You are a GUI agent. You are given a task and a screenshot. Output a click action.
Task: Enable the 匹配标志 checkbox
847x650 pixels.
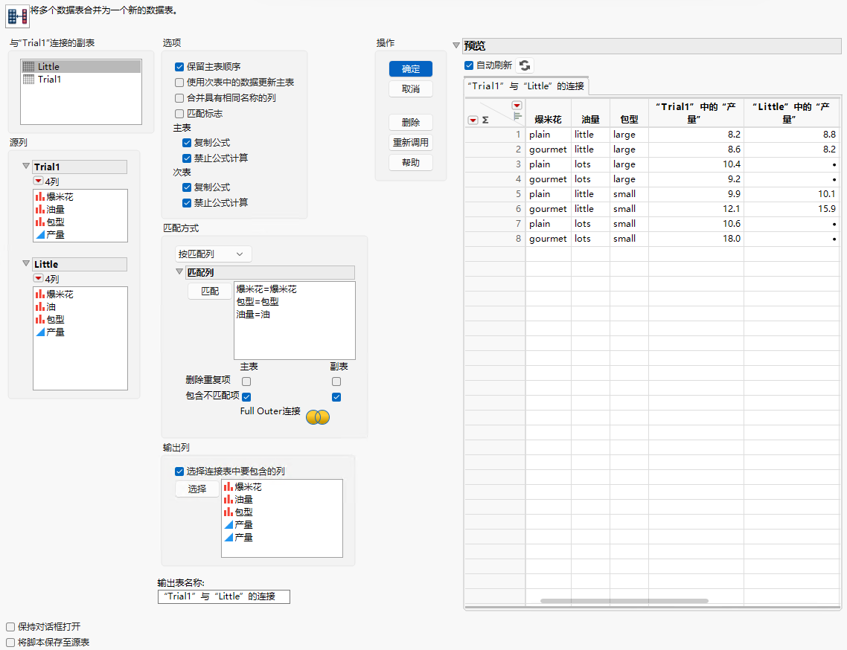(179, 114)
